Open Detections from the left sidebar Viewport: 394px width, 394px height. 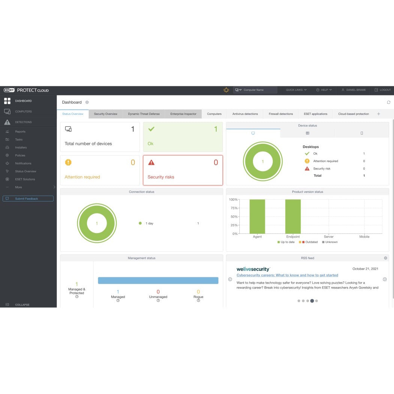coord(23,122)
